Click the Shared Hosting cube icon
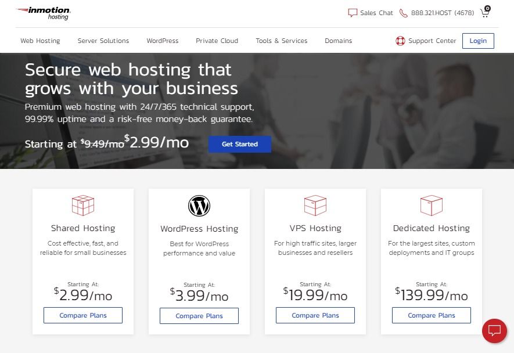The image size is (514, 353). pyautogui.click(x=83, y=206)
